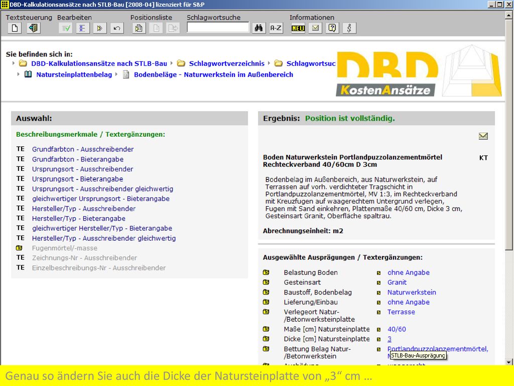
Task: Open the Positionsliste documents icon
Action: 139,28
